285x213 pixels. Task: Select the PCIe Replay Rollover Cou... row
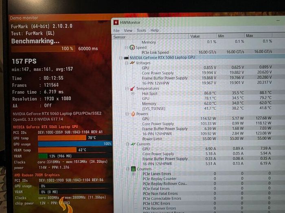[x=199, y=183]
